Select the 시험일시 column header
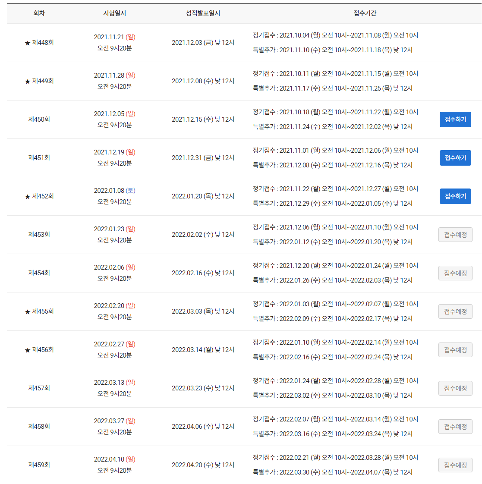482x484 pixels. (x=114, y=13)
